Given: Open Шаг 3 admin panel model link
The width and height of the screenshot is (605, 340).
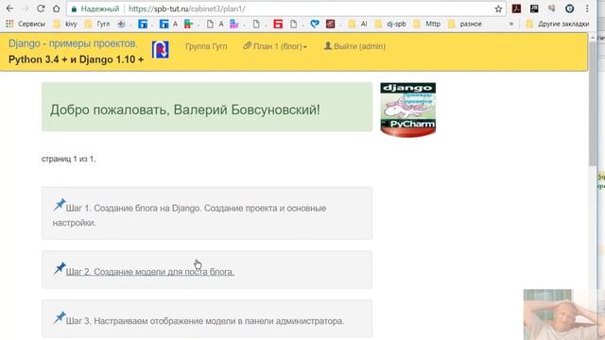Looking at the screenshot, I should point(205,321).
